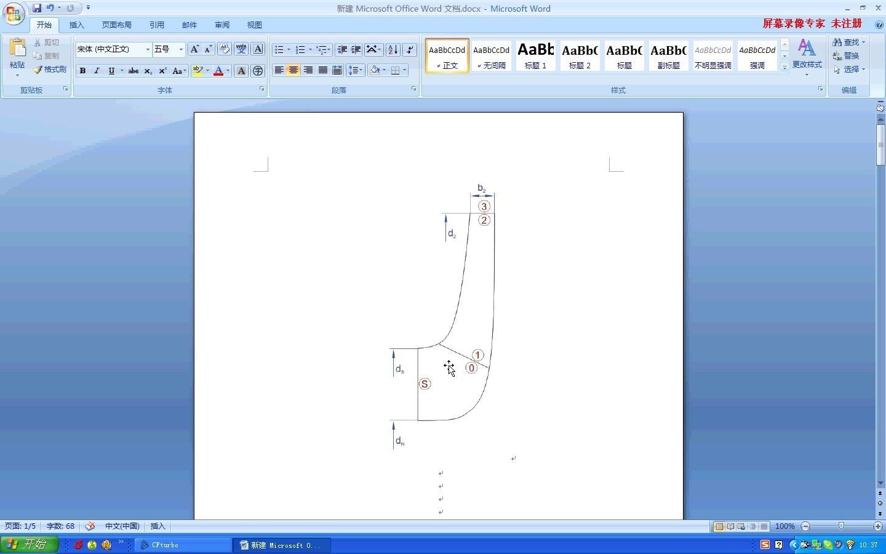Show or hide paragraph marks
886x554 pixels.
point(410,49)
